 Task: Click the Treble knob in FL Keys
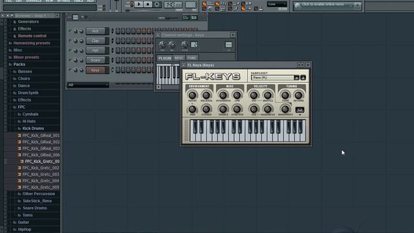pos(223,109)
